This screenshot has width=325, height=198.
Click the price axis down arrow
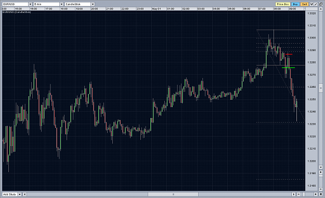[321, 167]
